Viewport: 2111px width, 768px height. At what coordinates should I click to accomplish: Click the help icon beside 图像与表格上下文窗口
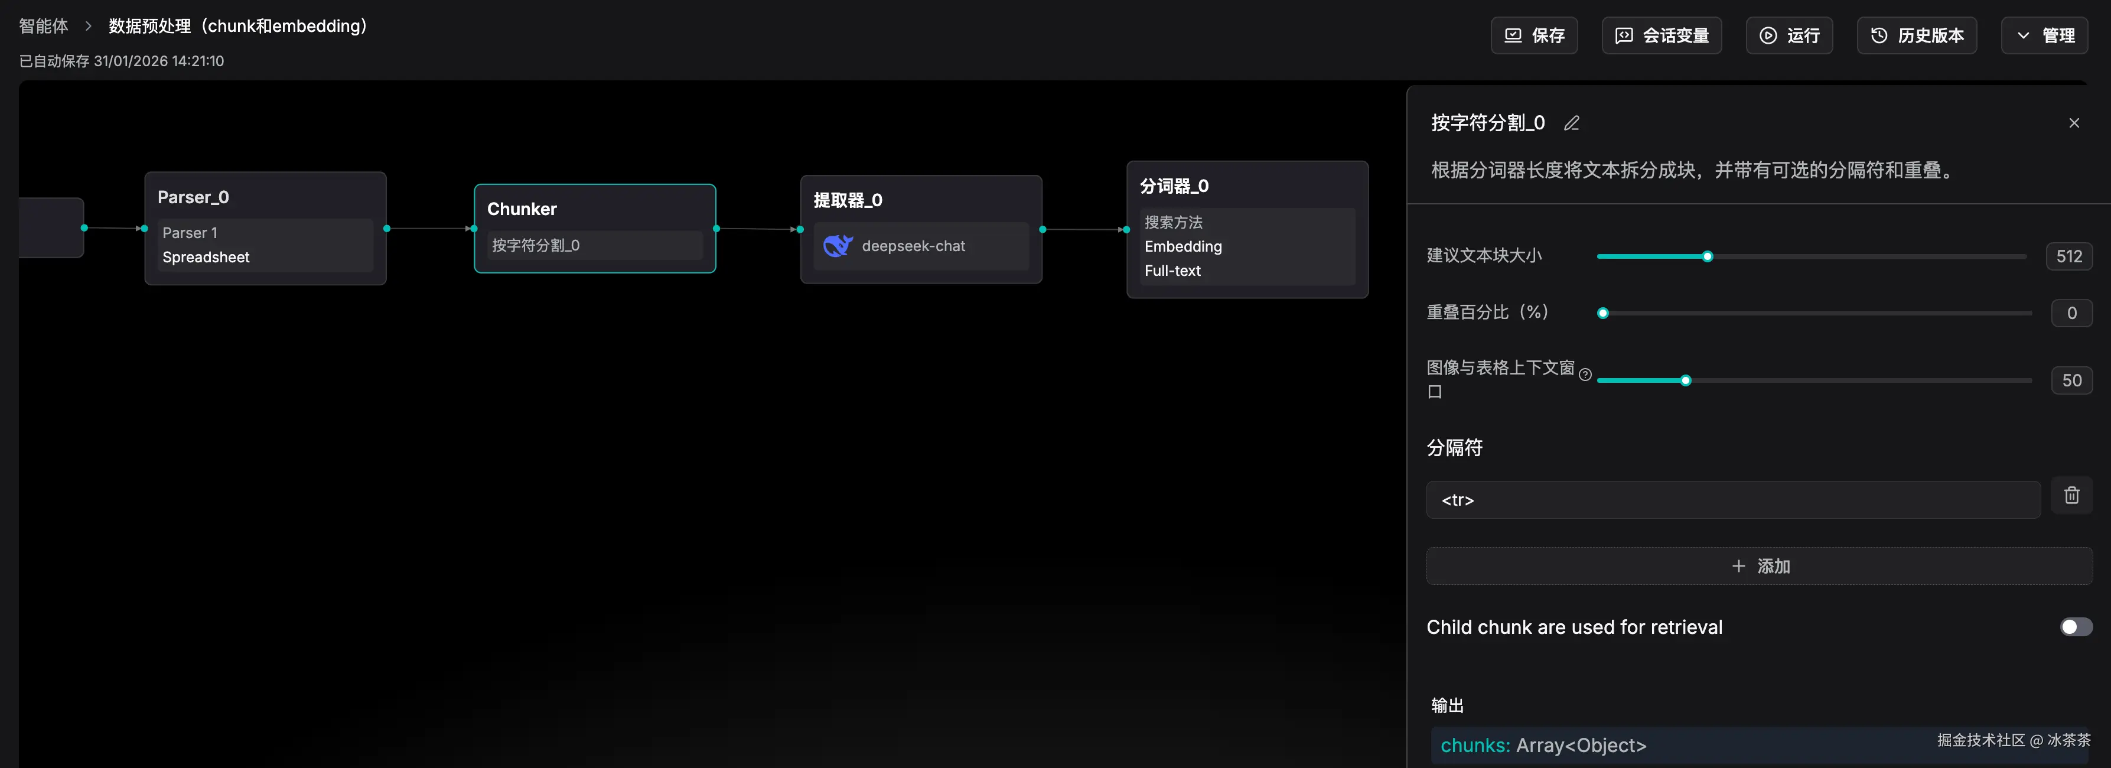click(1585, 375)
